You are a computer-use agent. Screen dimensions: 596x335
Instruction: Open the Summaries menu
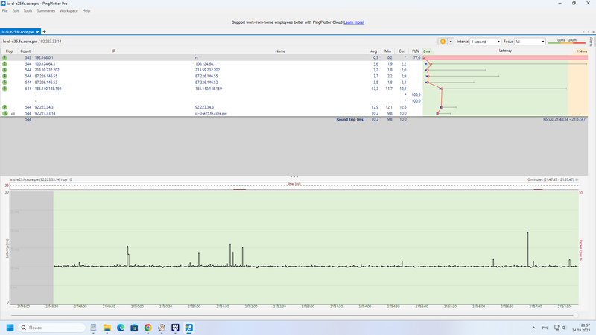point(45,11)
